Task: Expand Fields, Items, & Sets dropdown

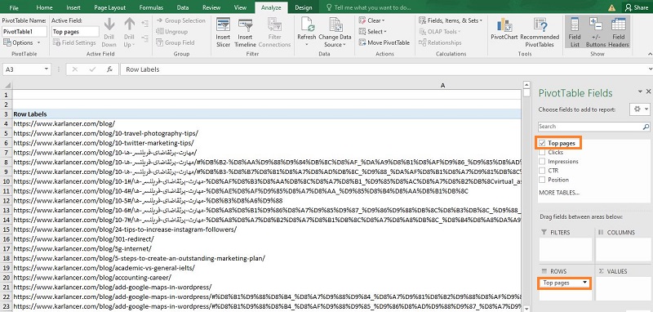Action: (451, 20)
